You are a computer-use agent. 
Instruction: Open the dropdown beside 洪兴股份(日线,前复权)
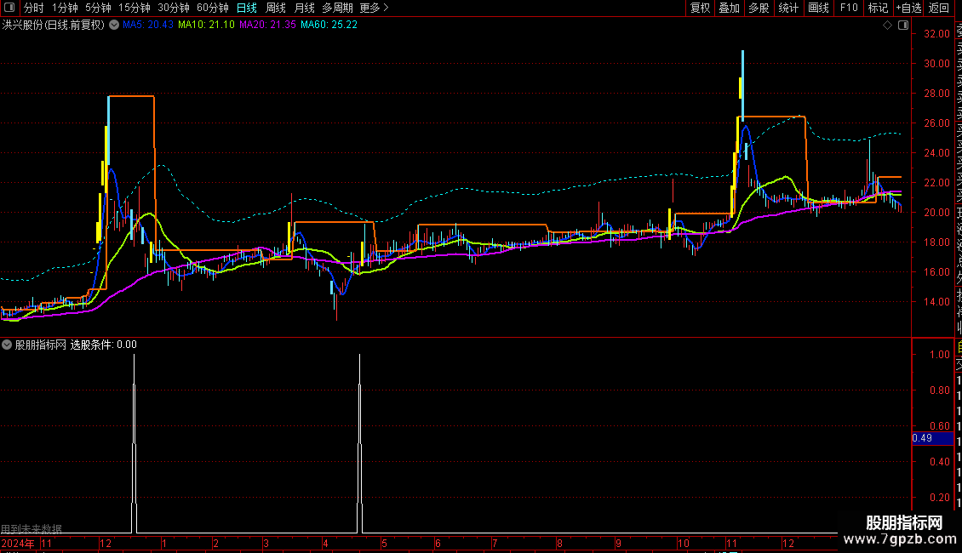tap(114, 26)
